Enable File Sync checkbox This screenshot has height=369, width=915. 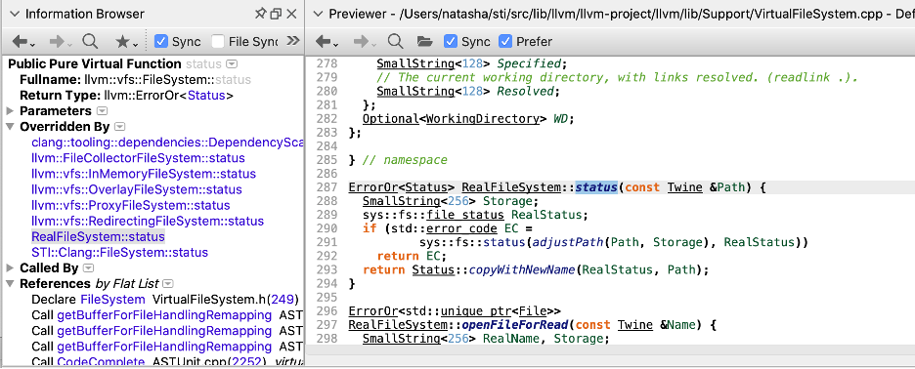(x=218, y=41)
